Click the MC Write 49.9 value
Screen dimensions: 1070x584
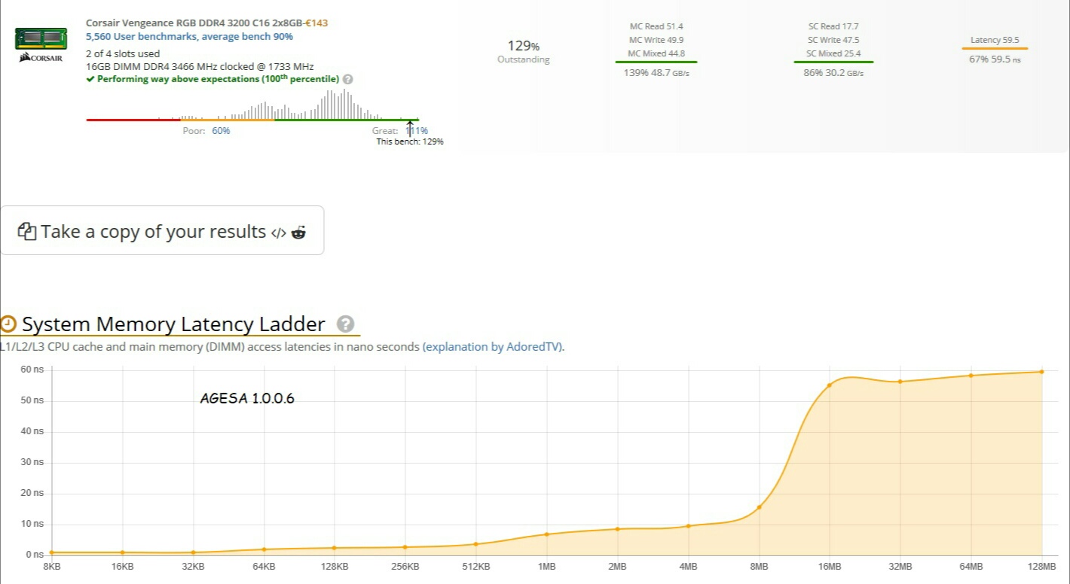[x=656, y=40]
